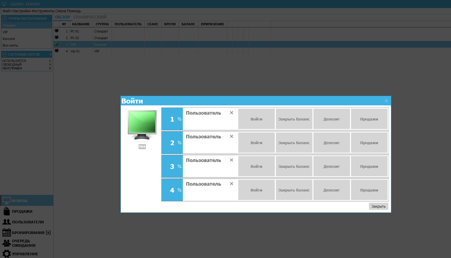Select the Все компы group
The width and height of the screenshot is (451, 258).
[x=27, y=45]
